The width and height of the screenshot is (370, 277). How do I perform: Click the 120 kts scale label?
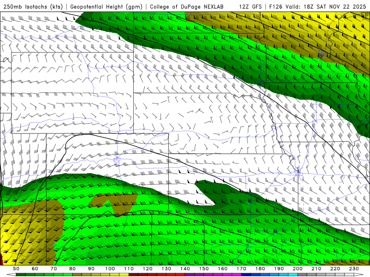tap(148, 269)
